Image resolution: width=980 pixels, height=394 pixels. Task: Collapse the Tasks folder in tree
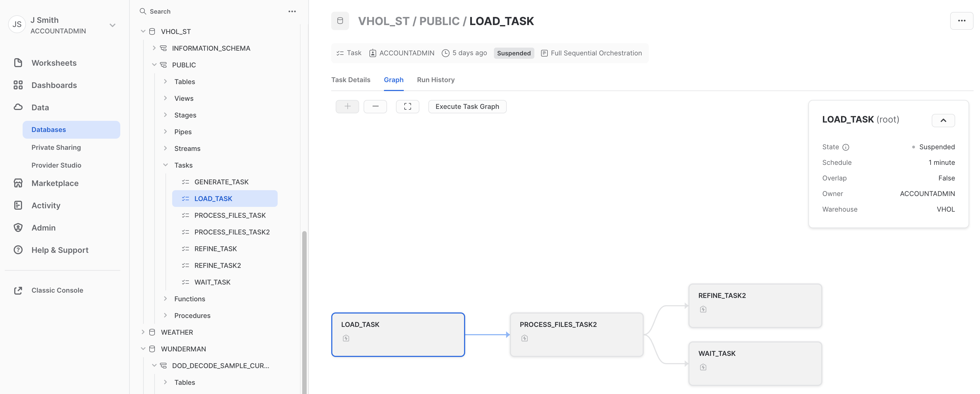pyautogui.click(x=165, y=165)
